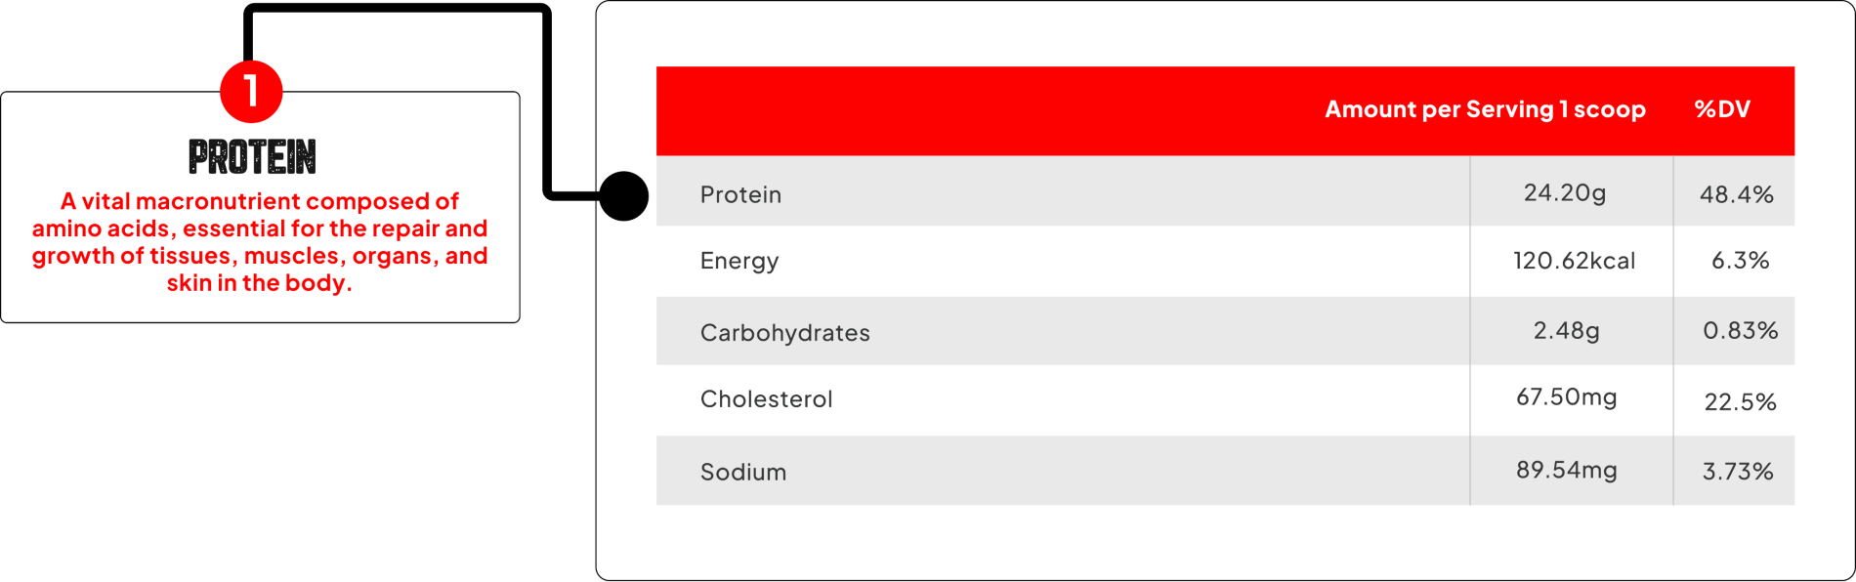Click the black circle marker beside the table
1856x582 pixels.
click(x=623, y=195)
